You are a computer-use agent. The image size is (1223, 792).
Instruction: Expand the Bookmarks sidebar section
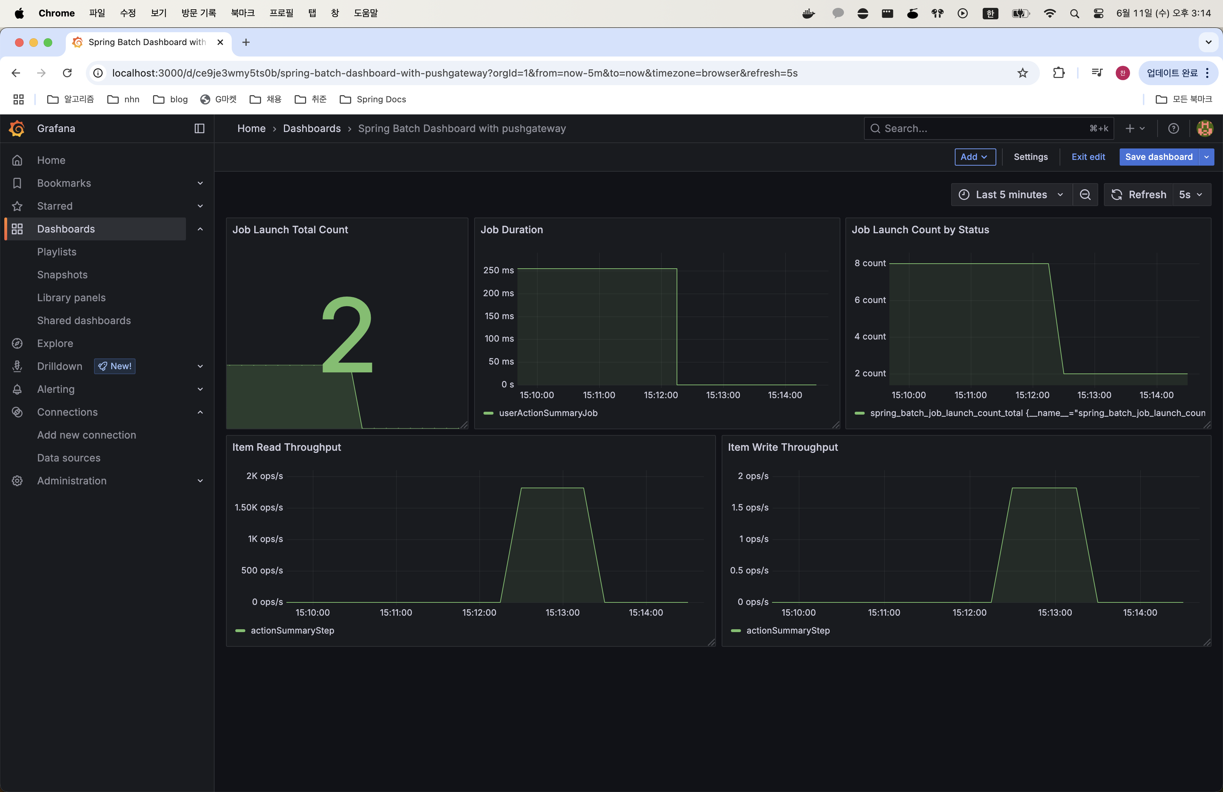[200, 183]
